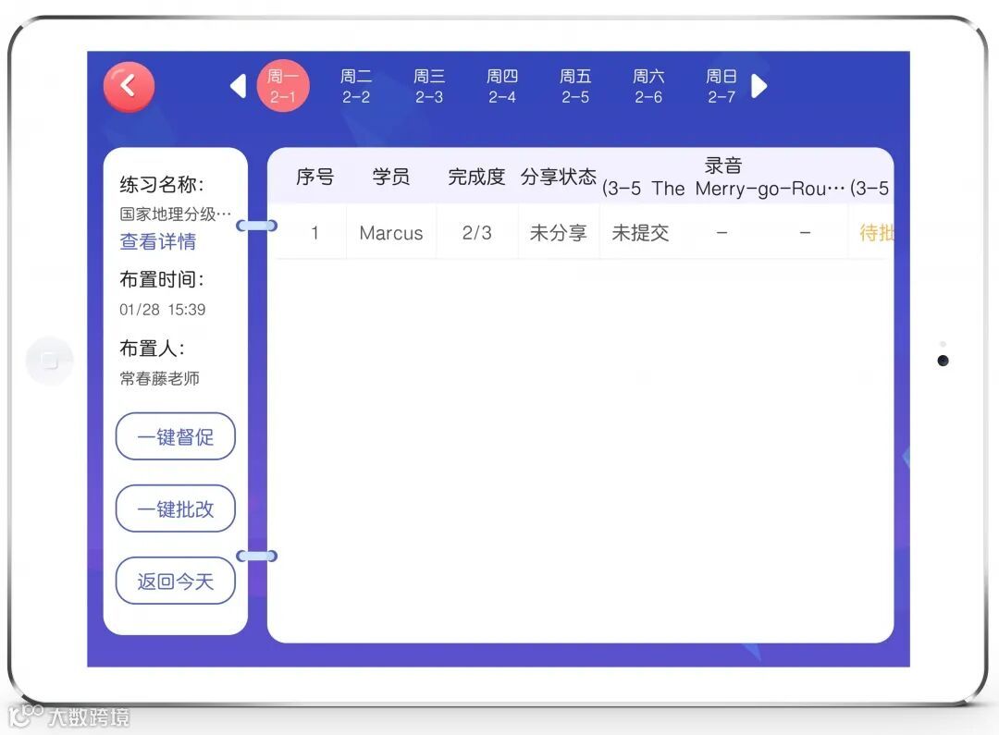Tap the red back arrow button
The image size is (999, 735).
coord(129,86)
